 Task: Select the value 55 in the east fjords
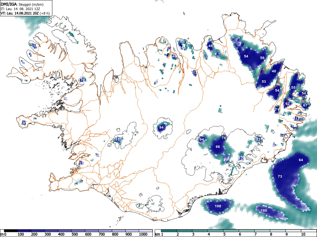click(x=293, y=88)
